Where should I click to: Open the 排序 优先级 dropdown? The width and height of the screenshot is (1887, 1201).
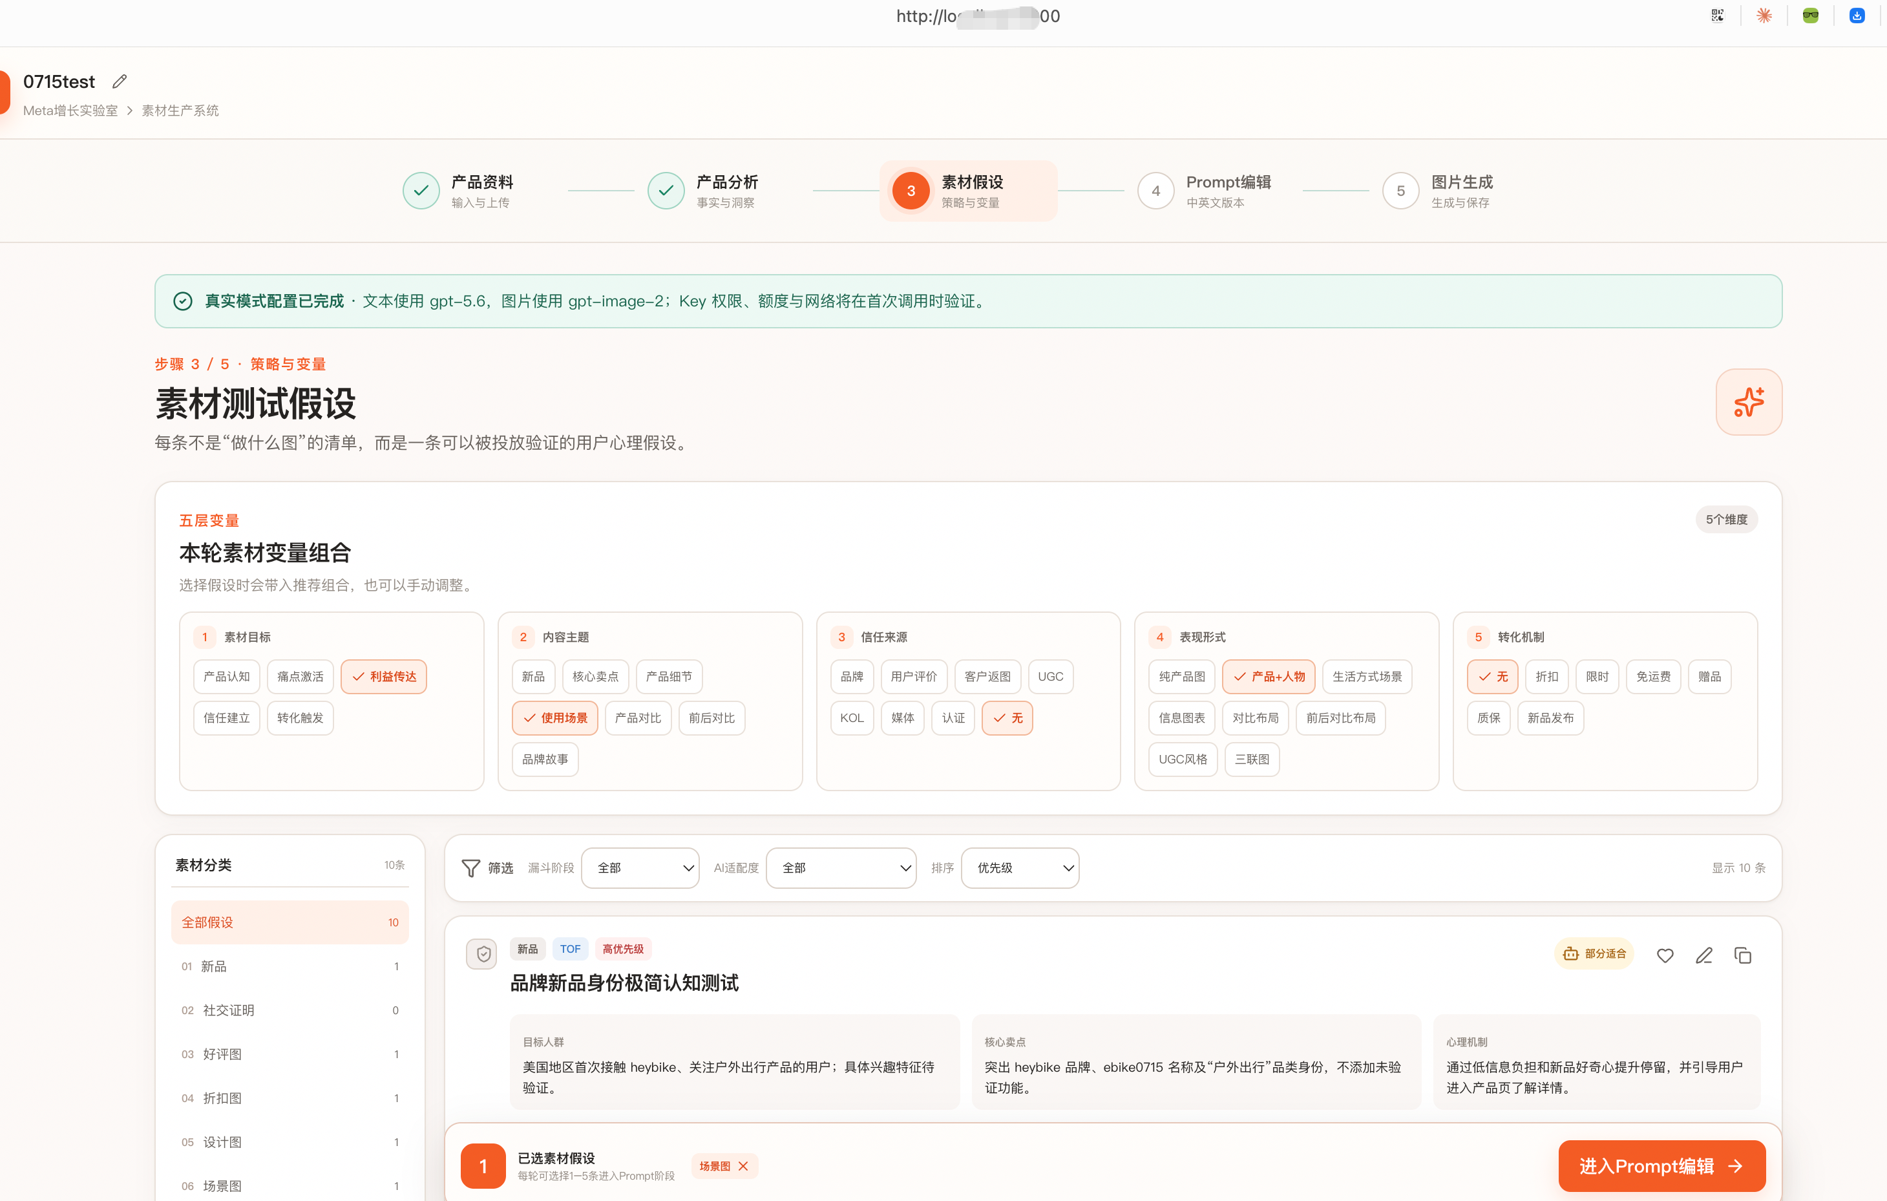point(1020,869)
